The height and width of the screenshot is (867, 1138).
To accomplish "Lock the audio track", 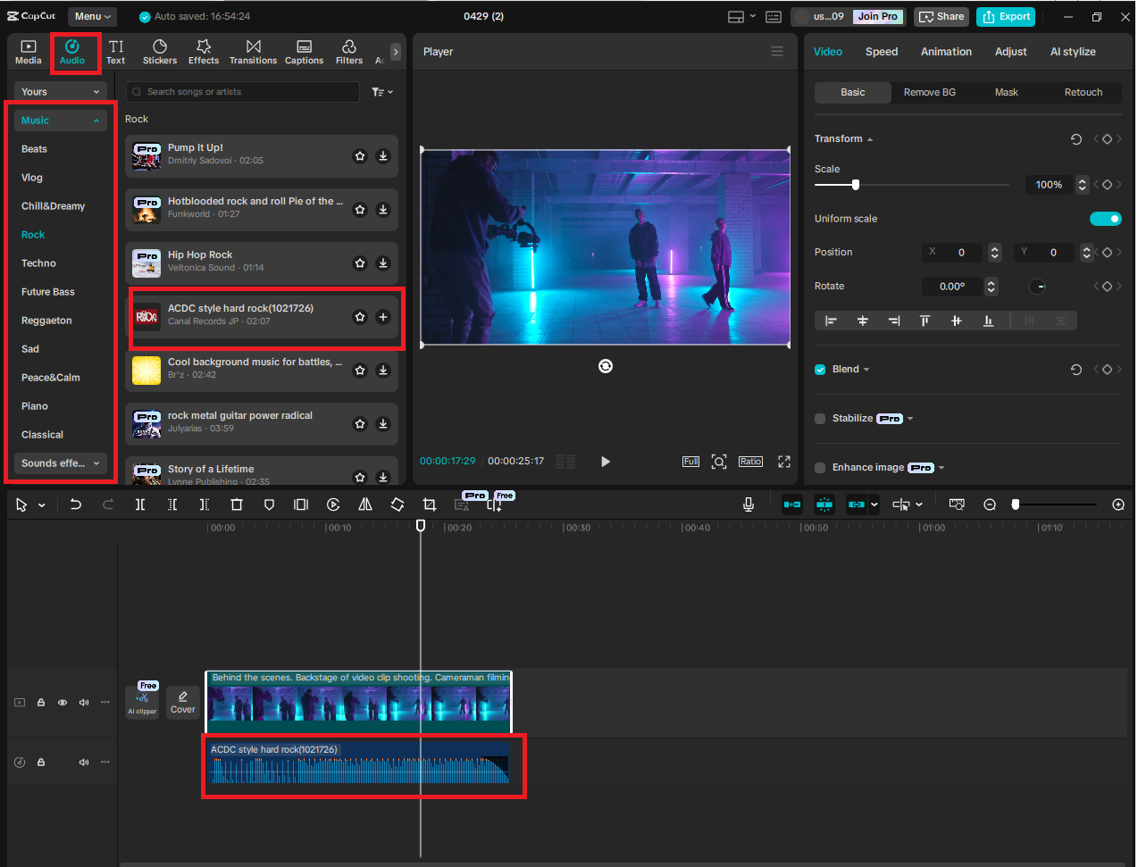I will [41, 763].
